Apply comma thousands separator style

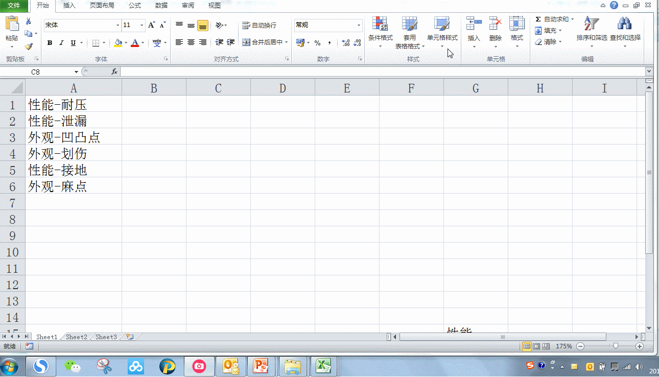[329, 43]
